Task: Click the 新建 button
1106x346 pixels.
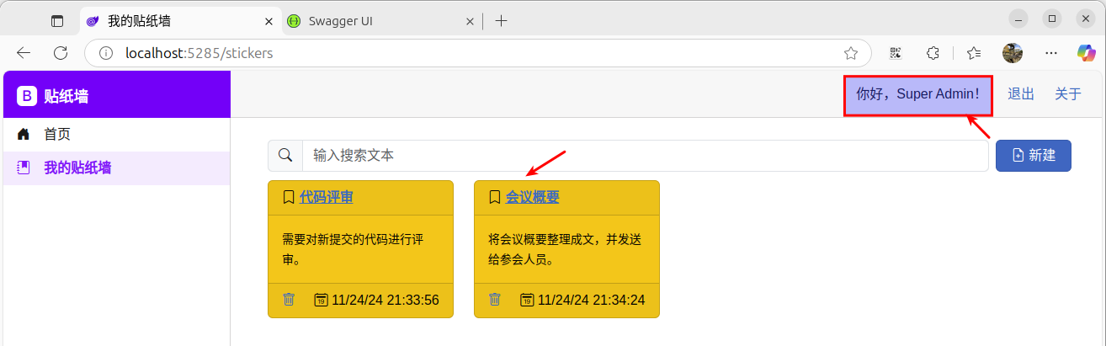Action: (1034, 156)
